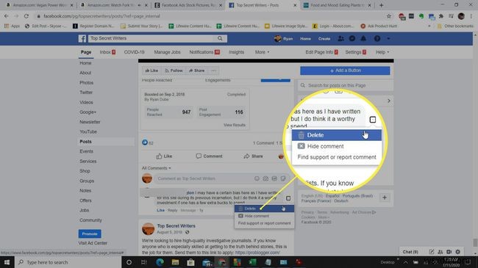Open Settings in the page toolbar
Screen dimensions: 478x268
coord(355,52)
